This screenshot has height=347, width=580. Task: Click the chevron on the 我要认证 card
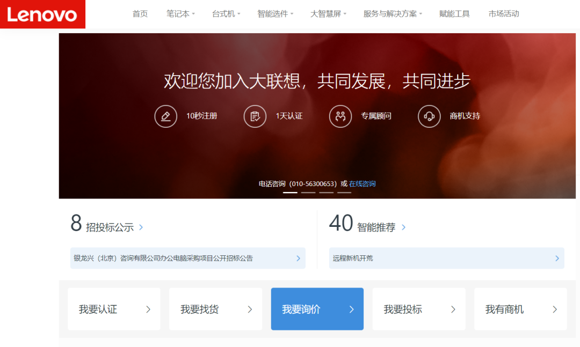(148, 309)
